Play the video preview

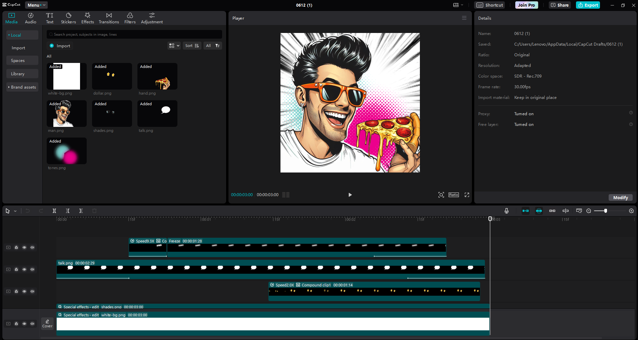(350, 195)
